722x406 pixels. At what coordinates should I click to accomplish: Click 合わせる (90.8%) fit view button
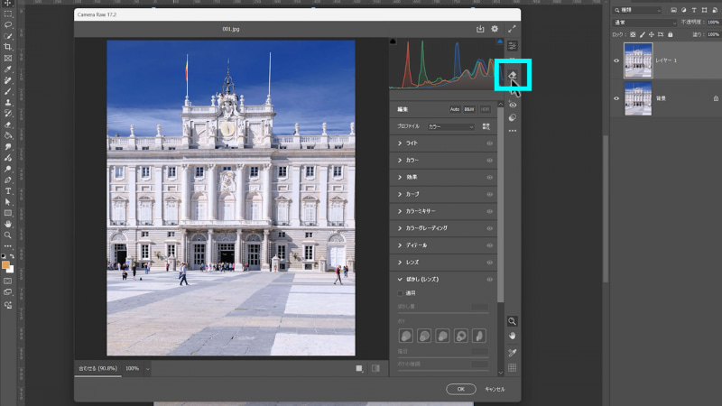point(98,368)
